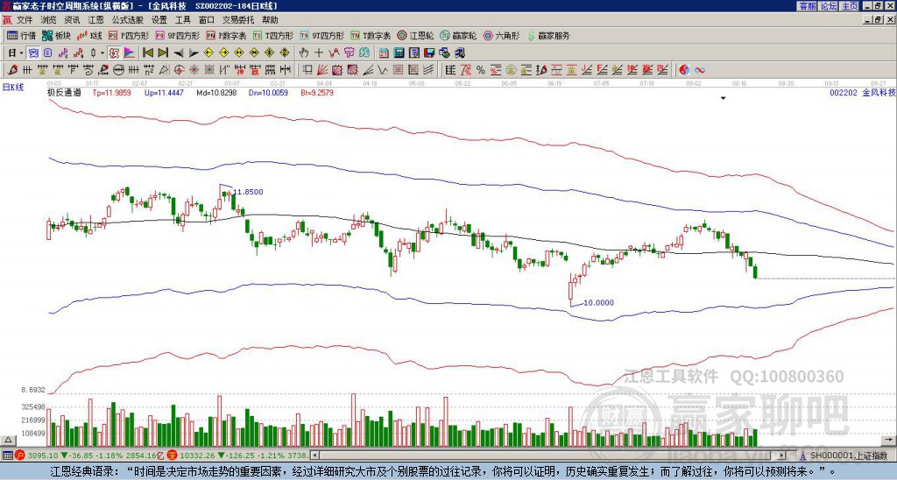Image resolution: width=897 pixels, height=480 pixels.
Task: Open the 公式选股 menu
Action: pyautogui.click(x=128, y=20)
